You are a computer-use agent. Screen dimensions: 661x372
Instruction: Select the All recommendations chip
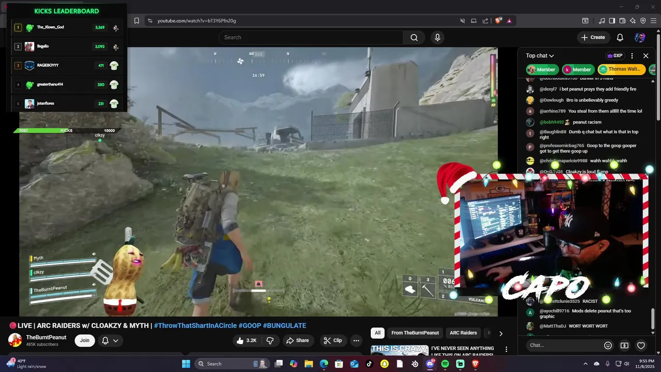[x=377, y=333]
